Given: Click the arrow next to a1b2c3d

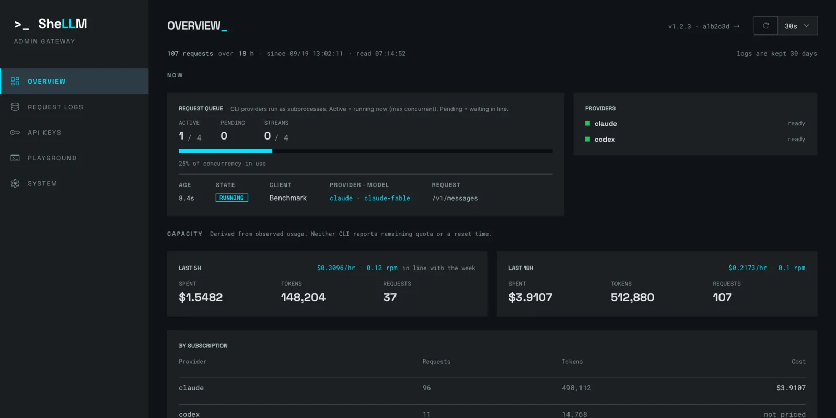Looking at the screenshot, I should pyautogui.click(x=737, y=26).
